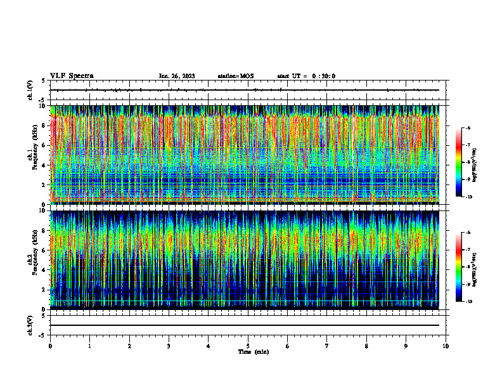Click the time axis tick label "3"
Viewport: 502px width, 388px height.
pos(169,346)
